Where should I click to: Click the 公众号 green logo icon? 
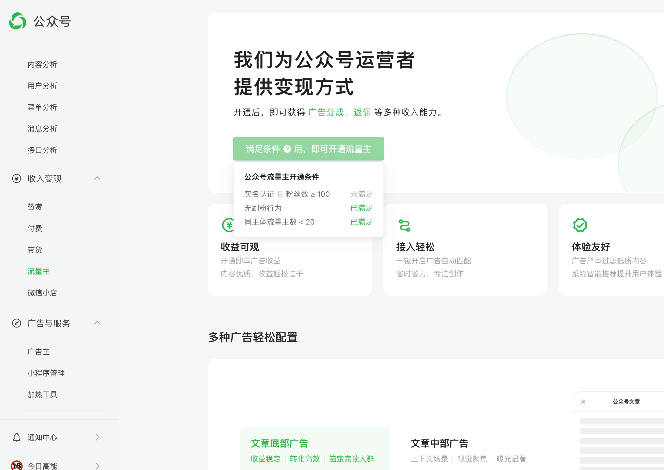click(x=18, y=21)
